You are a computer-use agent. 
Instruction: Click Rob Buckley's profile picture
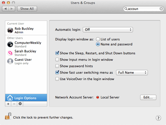(10, 30)
